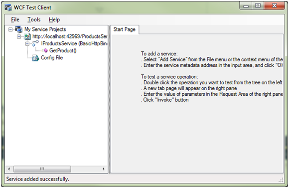This screenshot has width=289, height=188.
Task: Click the 'Select "Add Service" from the File menu' line
Action: [x=212, y=59]
